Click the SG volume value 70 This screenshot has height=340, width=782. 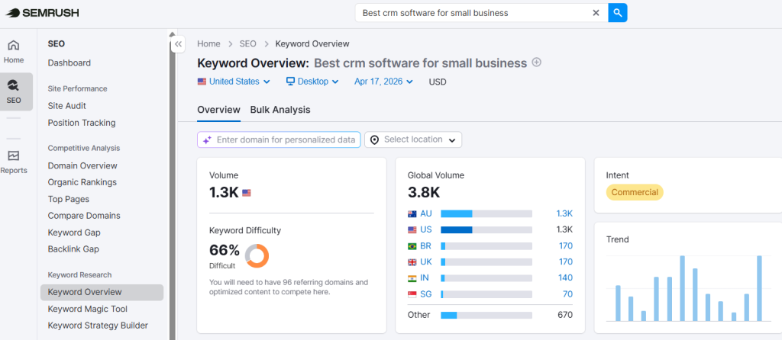[x=567, y=294]
